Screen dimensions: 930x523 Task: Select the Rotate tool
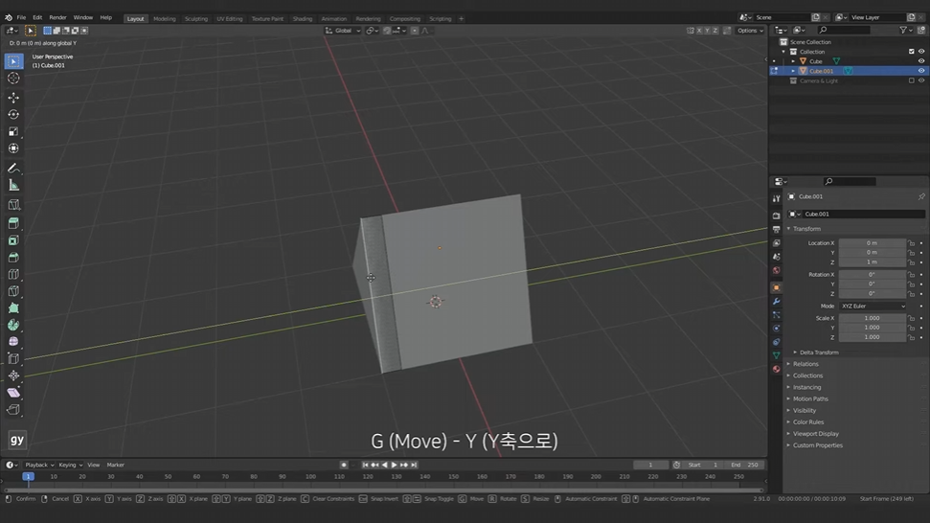[13, 114]
